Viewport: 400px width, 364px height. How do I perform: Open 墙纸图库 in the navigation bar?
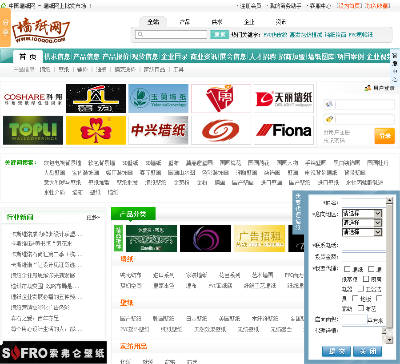321,57
